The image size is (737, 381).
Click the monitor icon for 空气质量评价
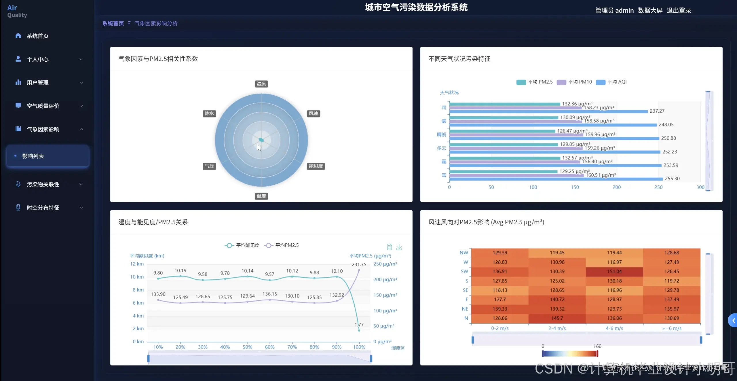pyautogui.click(x=18, y=106)
